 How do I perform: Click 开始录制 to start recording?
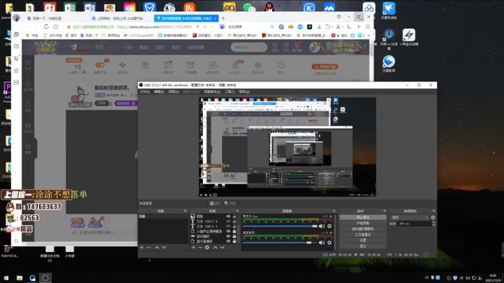click(363, 223)
